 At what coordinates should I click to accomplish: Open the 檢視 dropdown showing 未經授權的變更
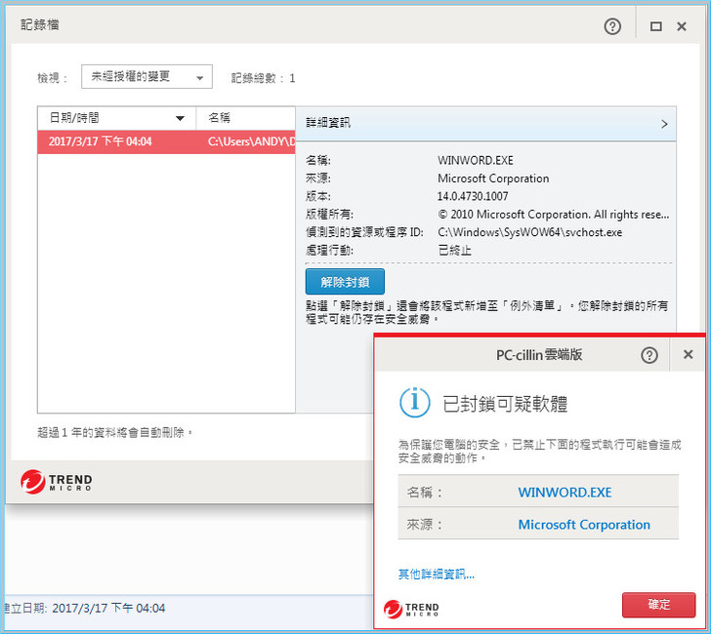tap(146, 76)
